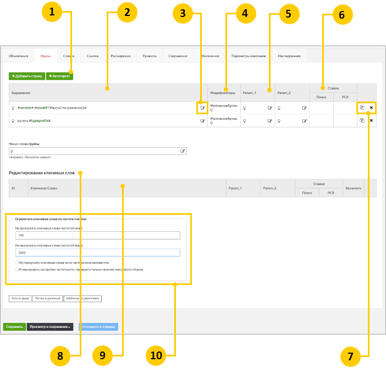Open 'Тестер выражений' button
Viewport: 386px width, 368px height.
46,299
